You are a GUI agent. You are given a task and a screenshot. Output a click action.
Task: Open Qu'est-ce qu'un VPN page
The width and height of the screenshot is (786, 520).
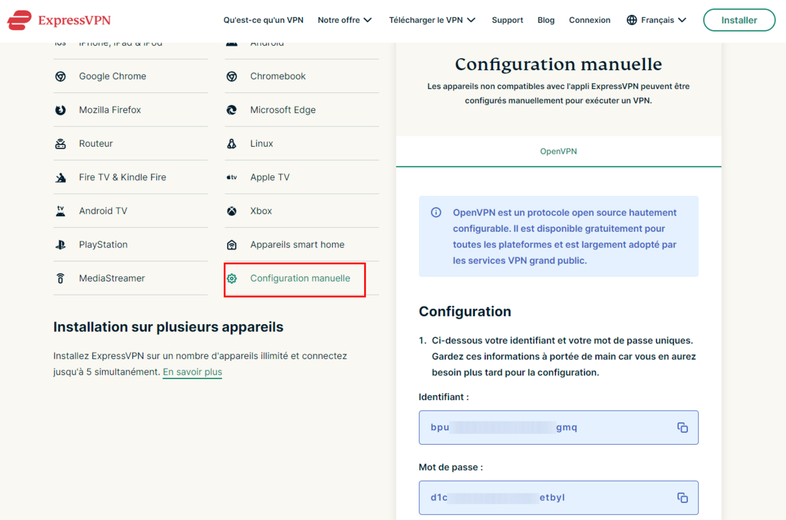coord(263,20)
